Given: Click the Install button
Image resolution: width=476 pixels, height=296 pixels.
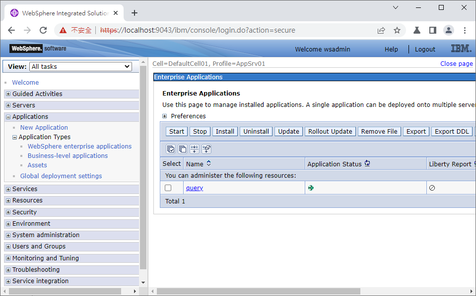Looking at the screenshot, I should [x=225, y=131].
